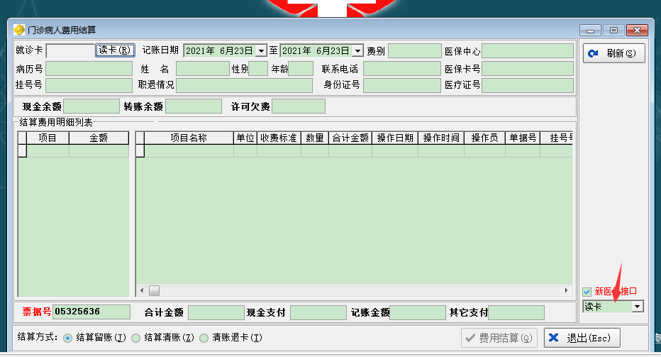Click the 项目名称 column header
The image size is (661, 357).
[189, 138]
